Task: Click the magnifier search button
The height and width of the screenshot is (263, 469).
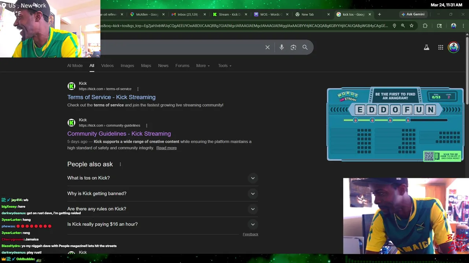Action: pos(305,47)
